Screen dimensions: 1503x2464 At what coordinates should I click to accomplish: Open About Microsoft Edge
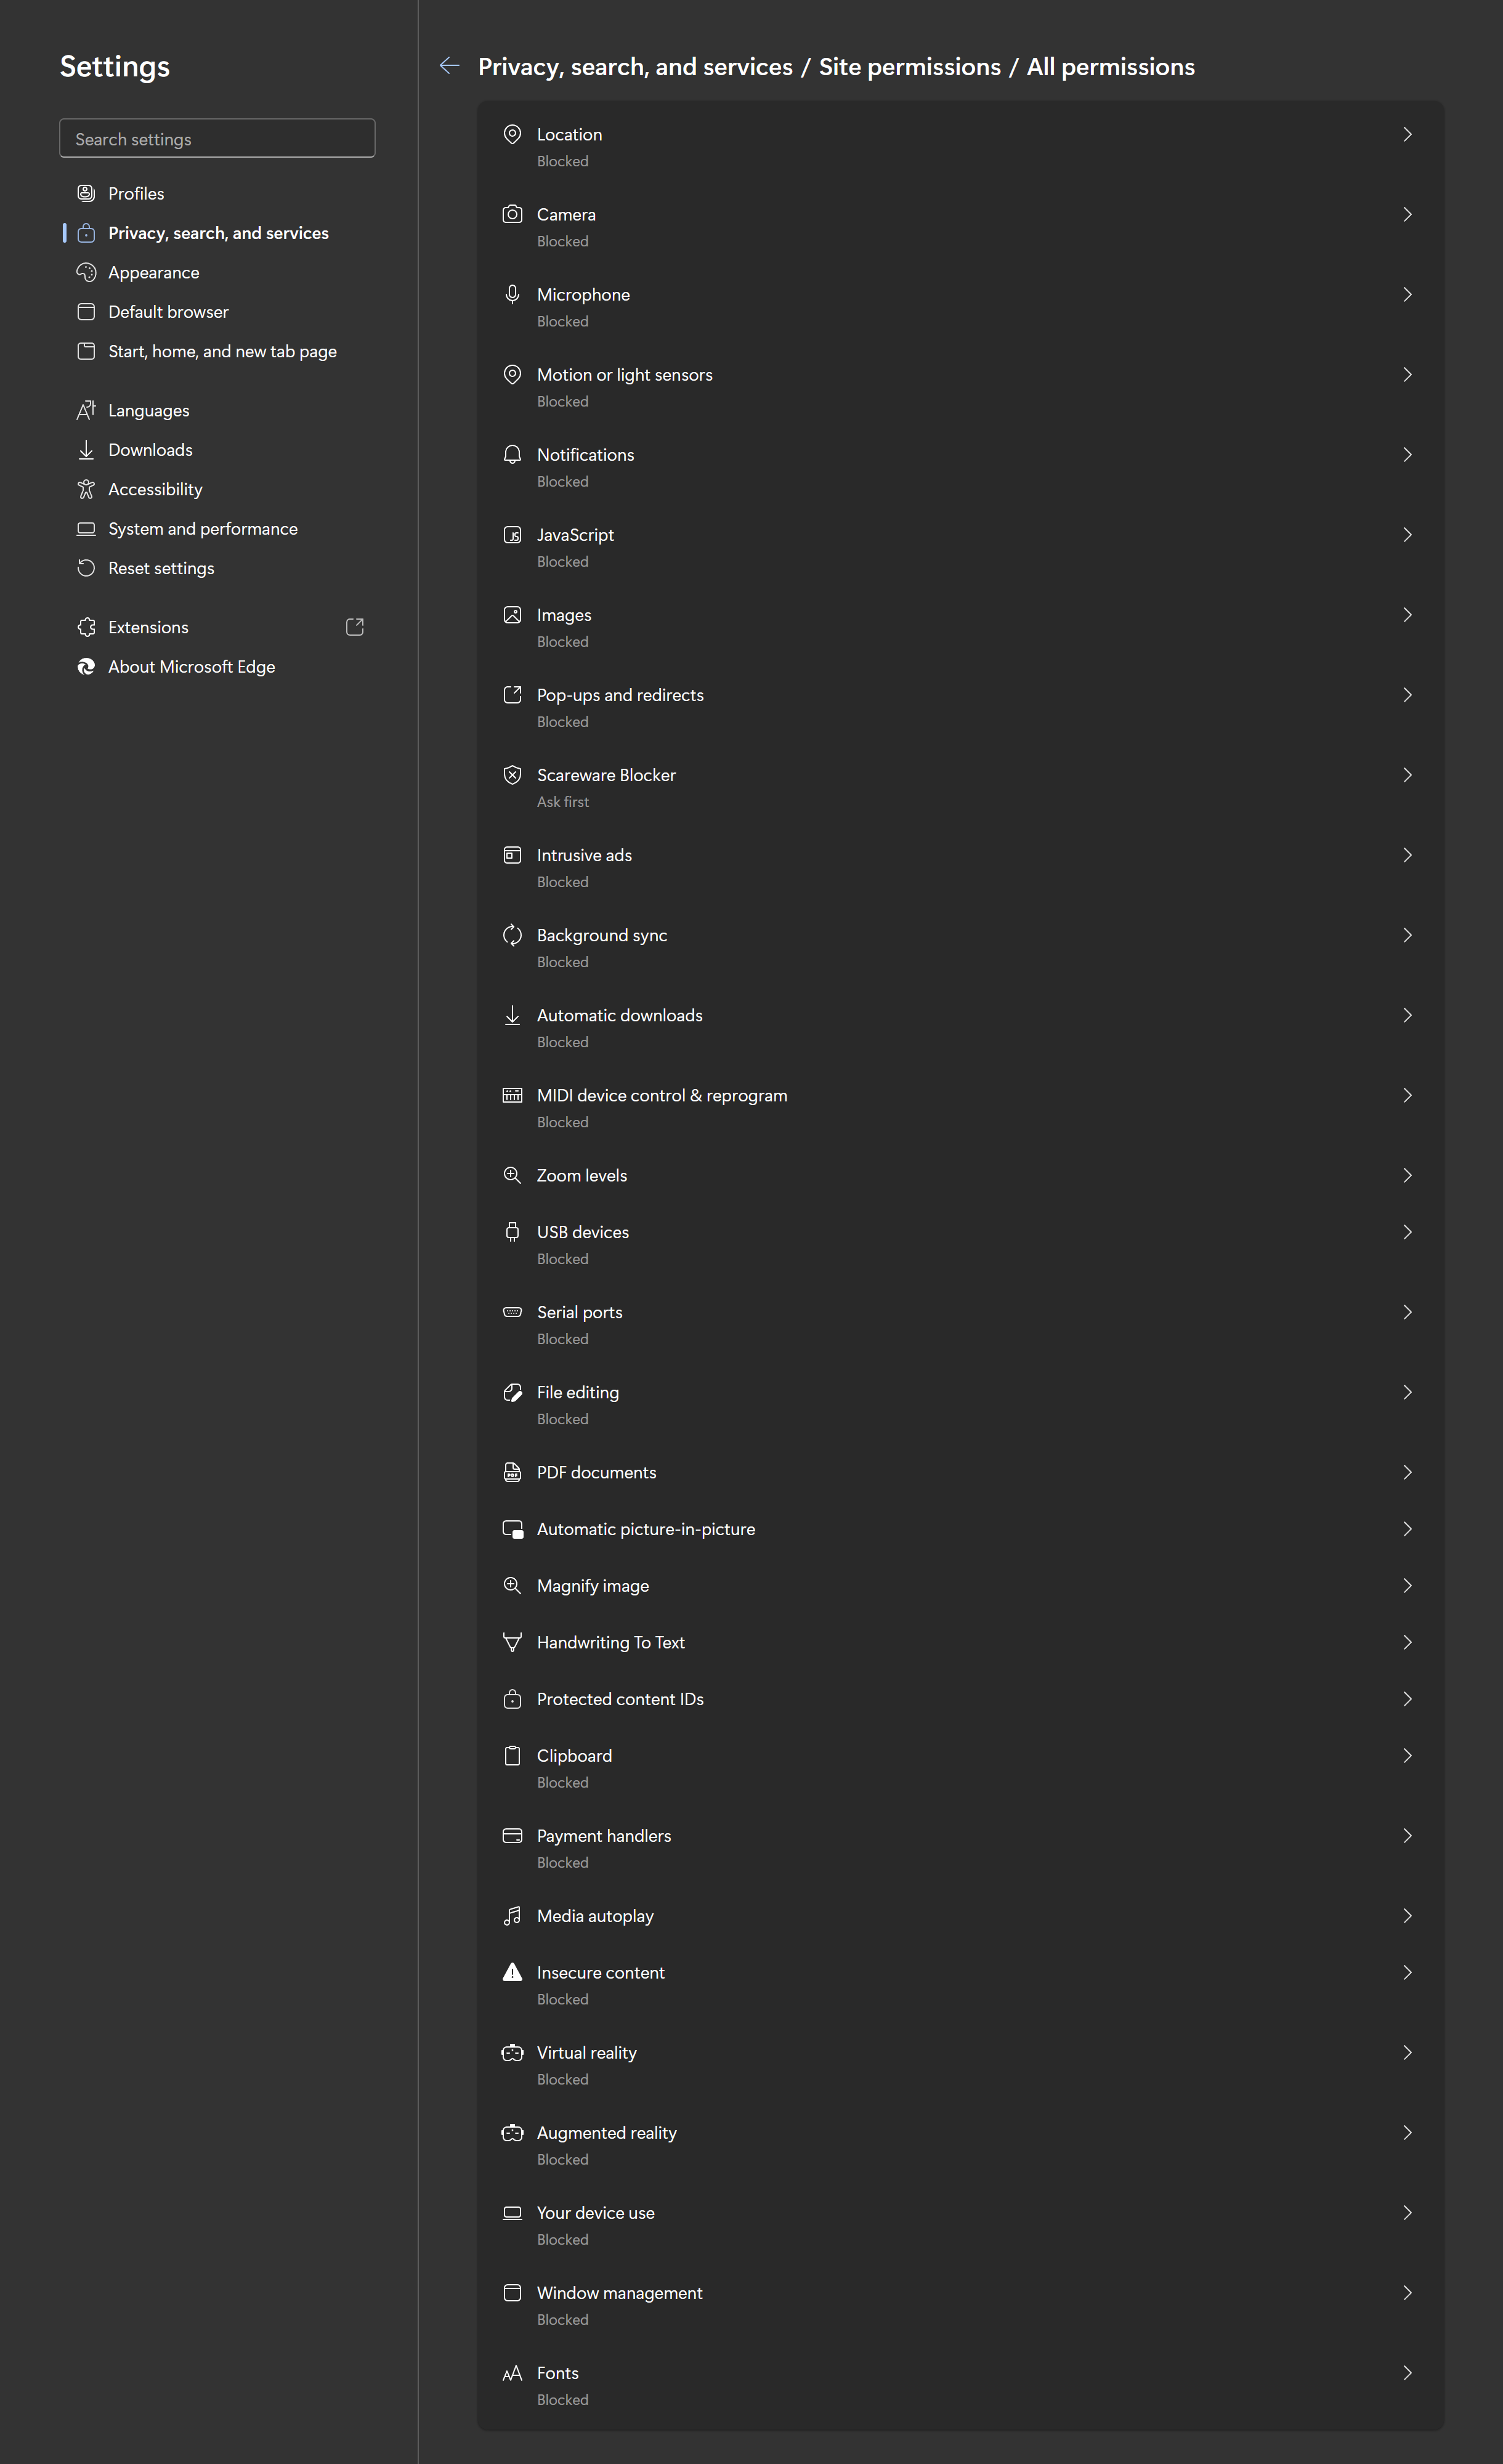(x=217, y=667)
